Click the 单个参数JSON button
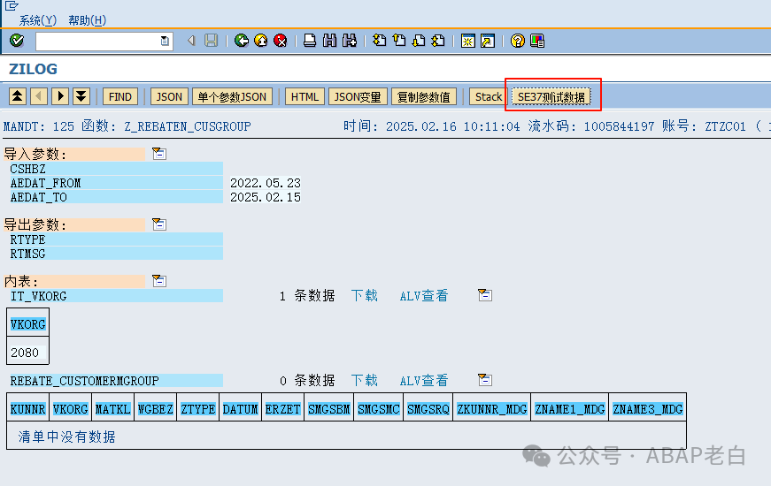The height and width of the screenshot is (486, 771). pos(232,96)
